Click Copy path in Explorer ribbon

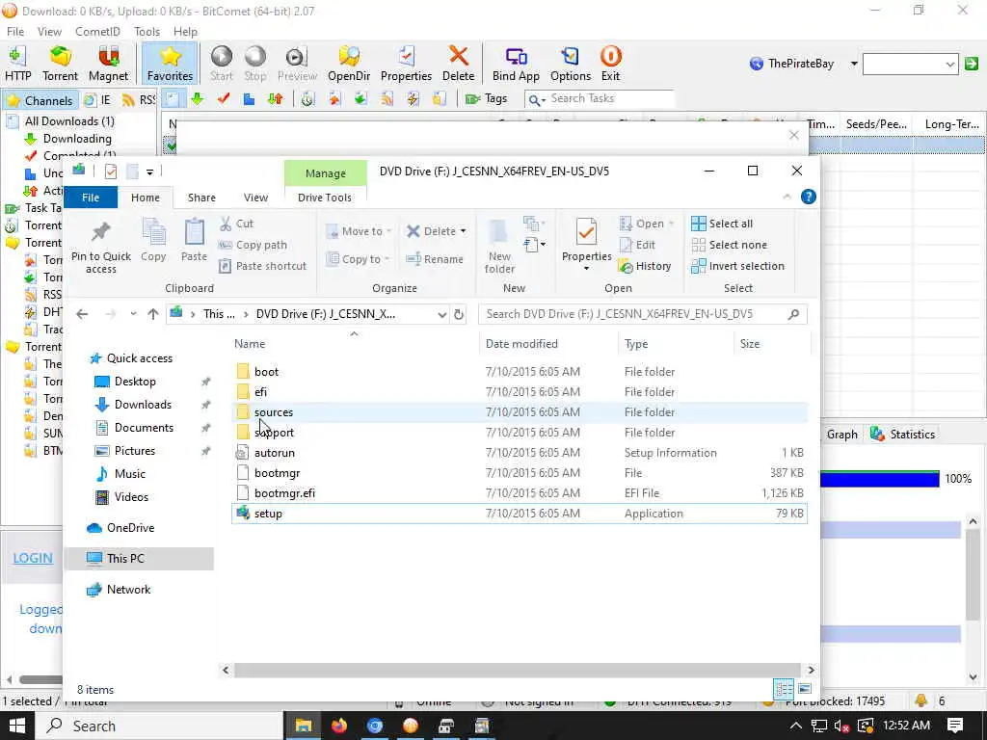pyautogui.click(x=253, y=245)
